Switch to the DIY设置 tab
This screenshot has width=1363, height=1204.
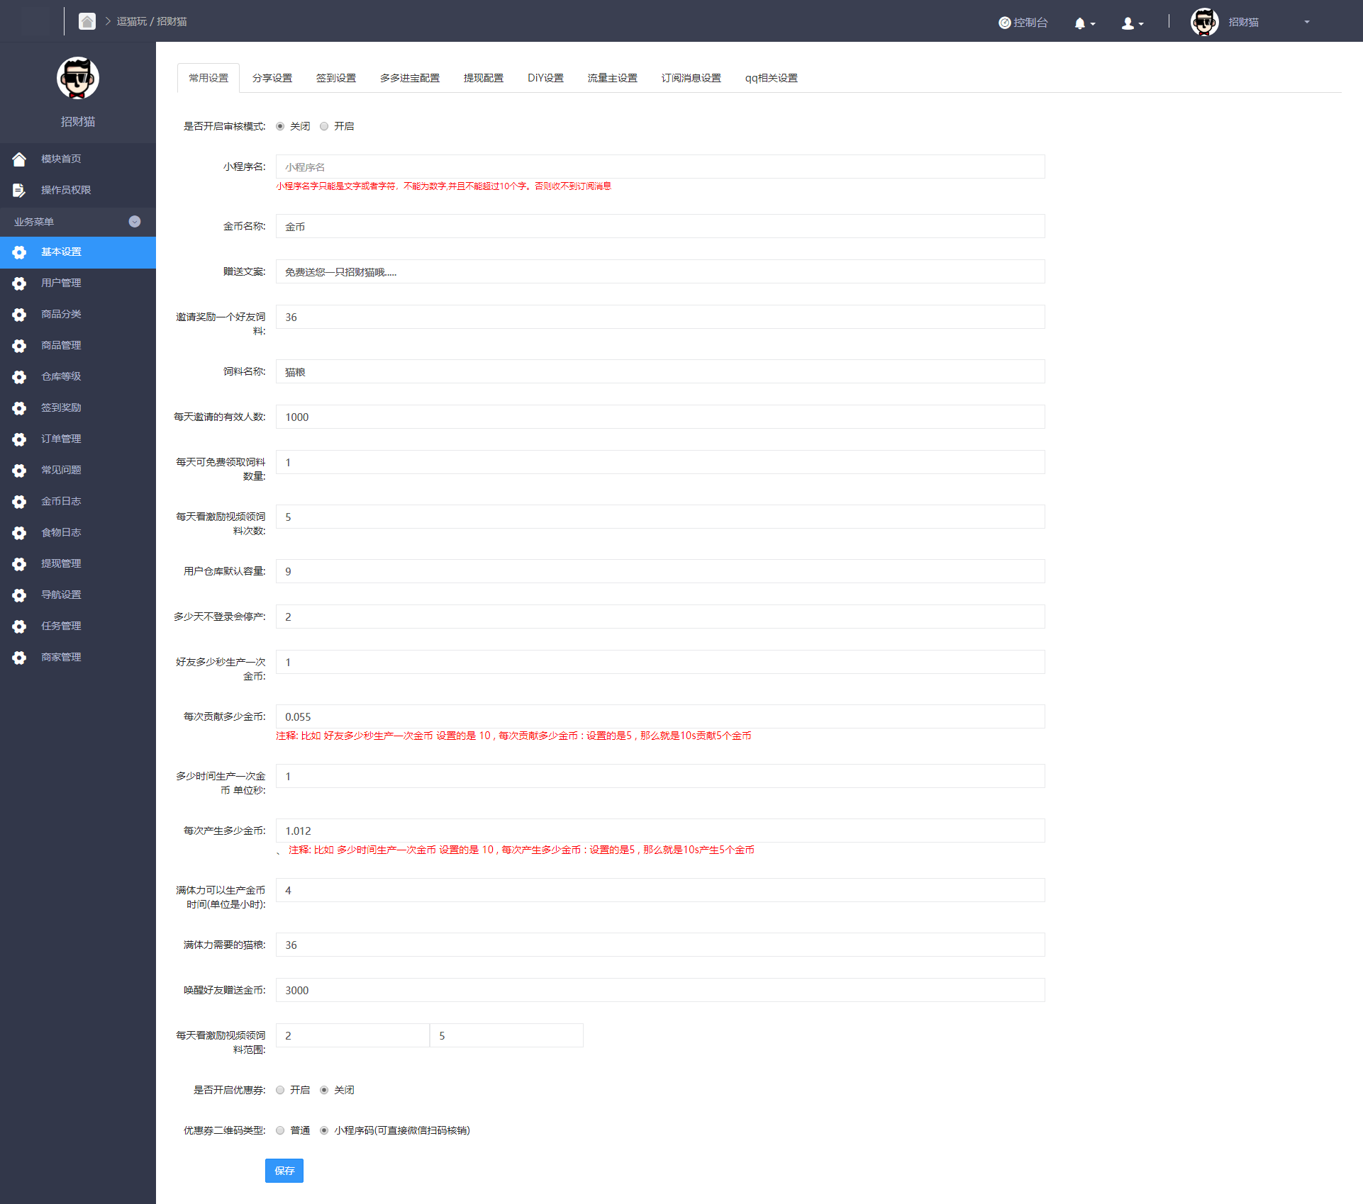tap(545, 78)
